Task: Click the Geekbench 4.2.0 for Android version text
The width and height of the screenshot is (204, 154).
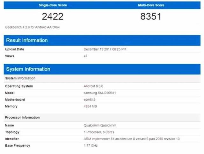Action: (32, 27)
